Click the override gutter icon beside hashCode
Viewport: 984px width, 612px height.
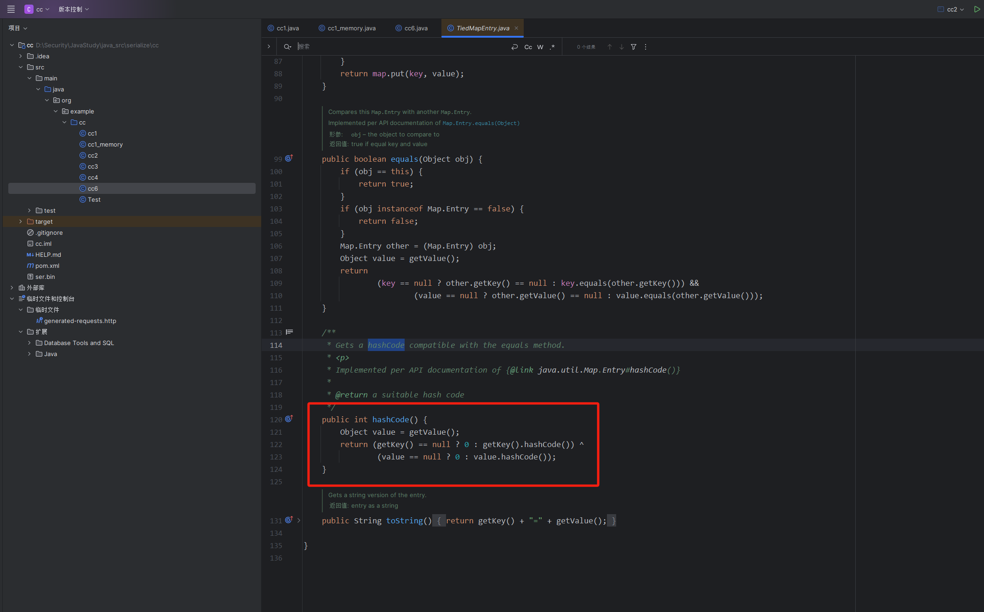point(289,419)
